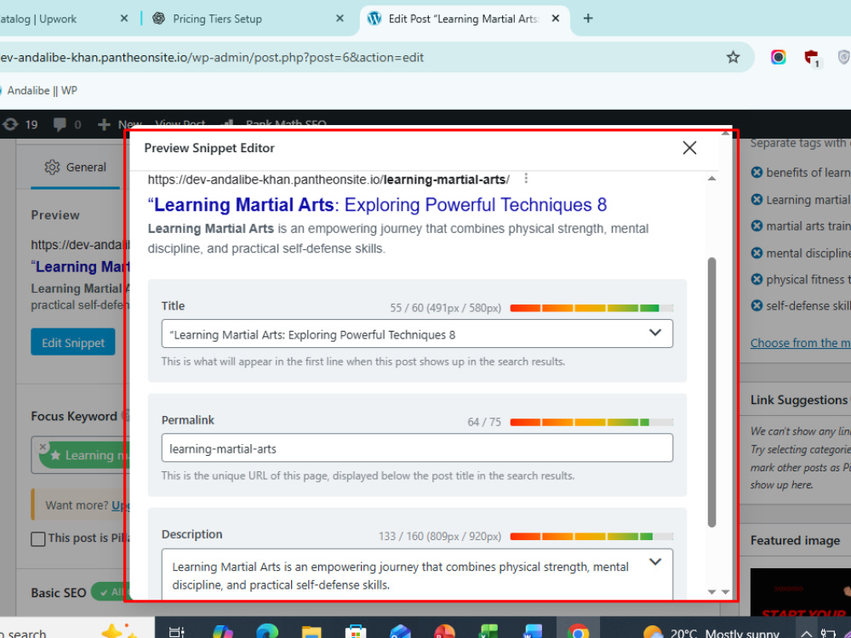Expand the Title field variables dropdown

point(655,333)
